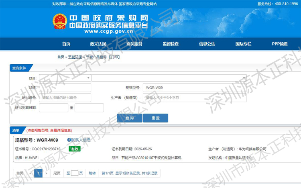
Task: Click certificate number CQC21701298718
Action: 46,149
